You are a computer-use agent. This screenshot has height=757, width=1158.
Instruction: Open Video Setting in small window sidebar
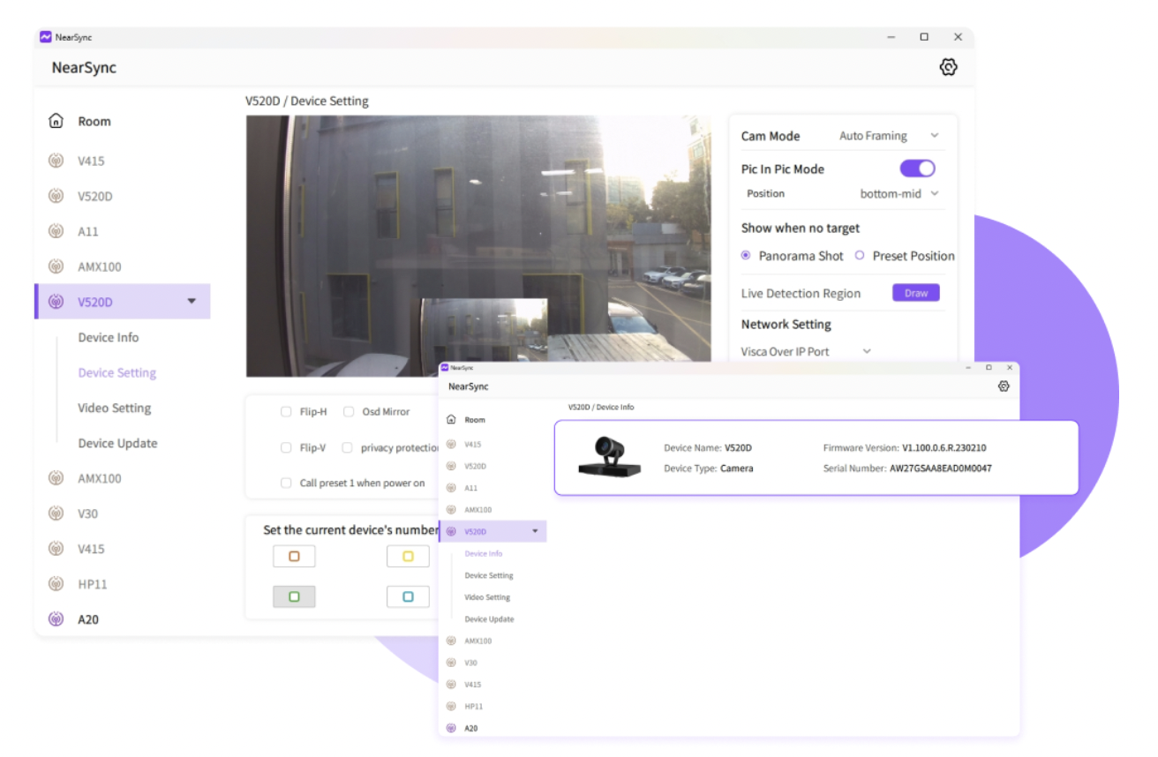[x=487, y=597]
